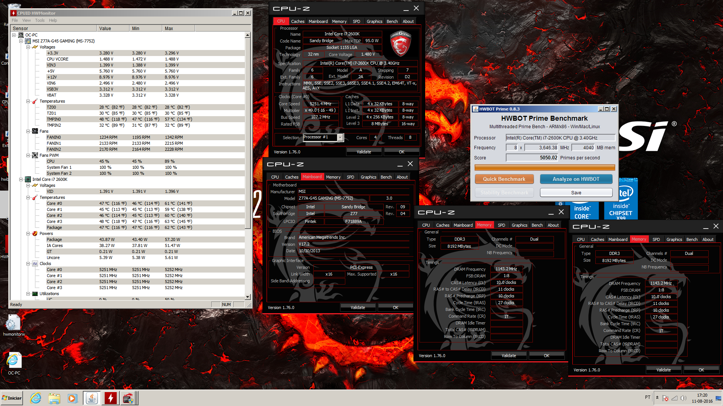Screen dimensions: 723x406
Task: Click the Utilizations icon in tree
Action: tap(35, 294)
